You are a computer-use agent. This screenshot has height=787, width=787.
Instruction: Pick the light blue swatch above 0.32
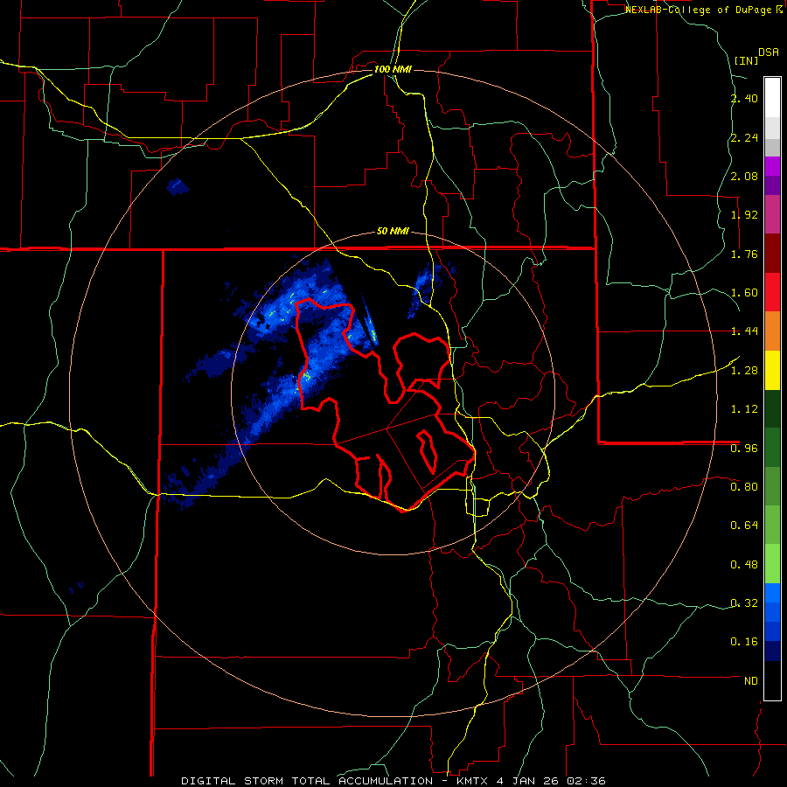[x=772, y=593]
